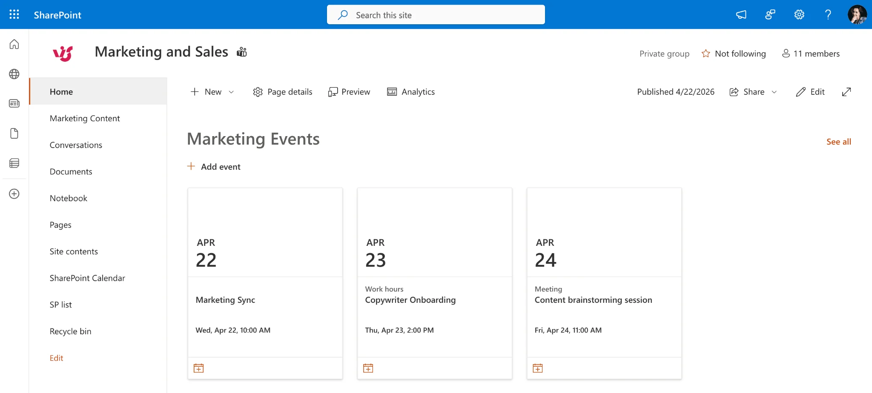Image resolution: width=872 pixels, height=393 pixels.
Task: Click Edit page pencil button
Action: point(810,92)
